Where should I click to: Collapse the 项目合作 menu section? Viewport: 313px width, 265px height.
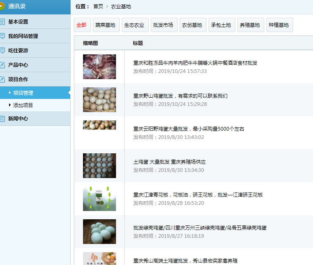click(18, 79)
